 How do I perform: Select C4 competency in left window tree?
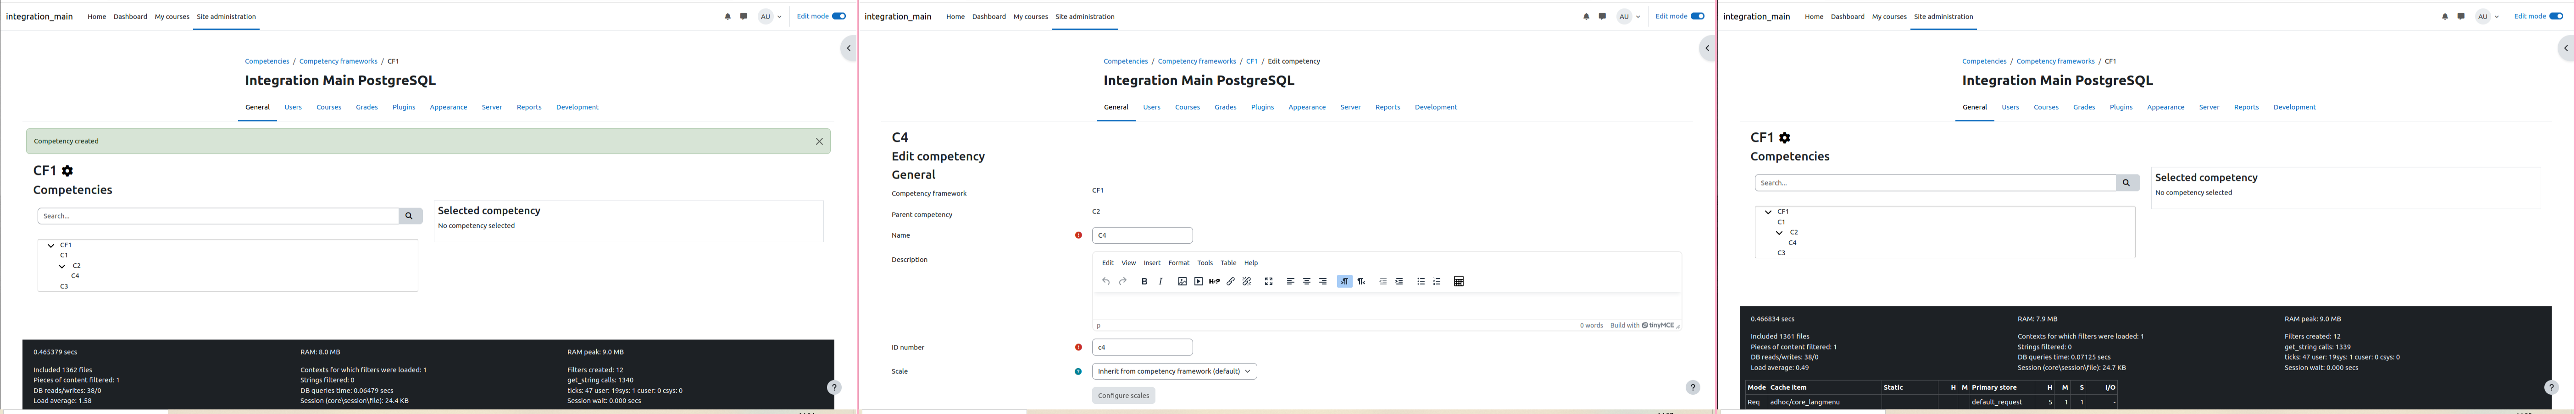pyautogui.click(x=75, y=275)
